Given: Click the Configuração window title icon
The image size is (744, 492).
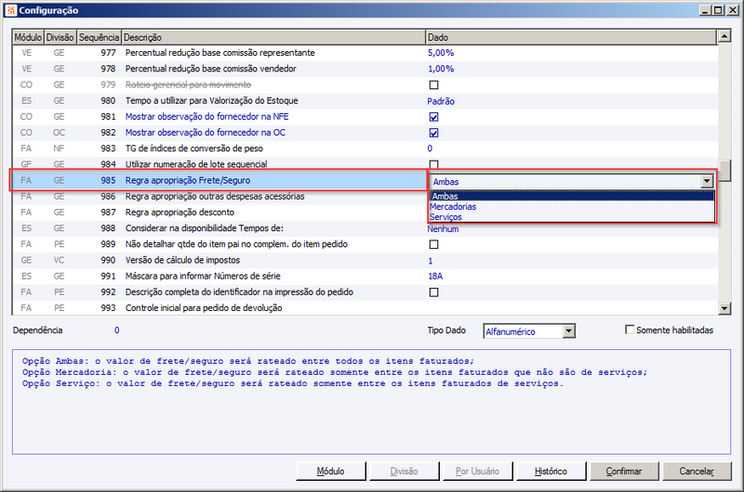Looking at the screenshot, I should (x=10, y=10).
